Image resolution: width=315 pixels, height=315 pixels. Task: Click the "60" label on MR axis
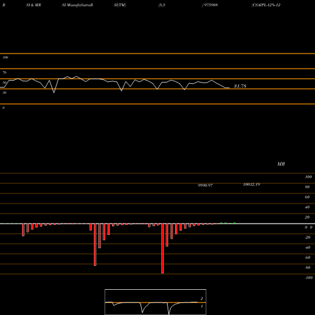coord(307,197)
